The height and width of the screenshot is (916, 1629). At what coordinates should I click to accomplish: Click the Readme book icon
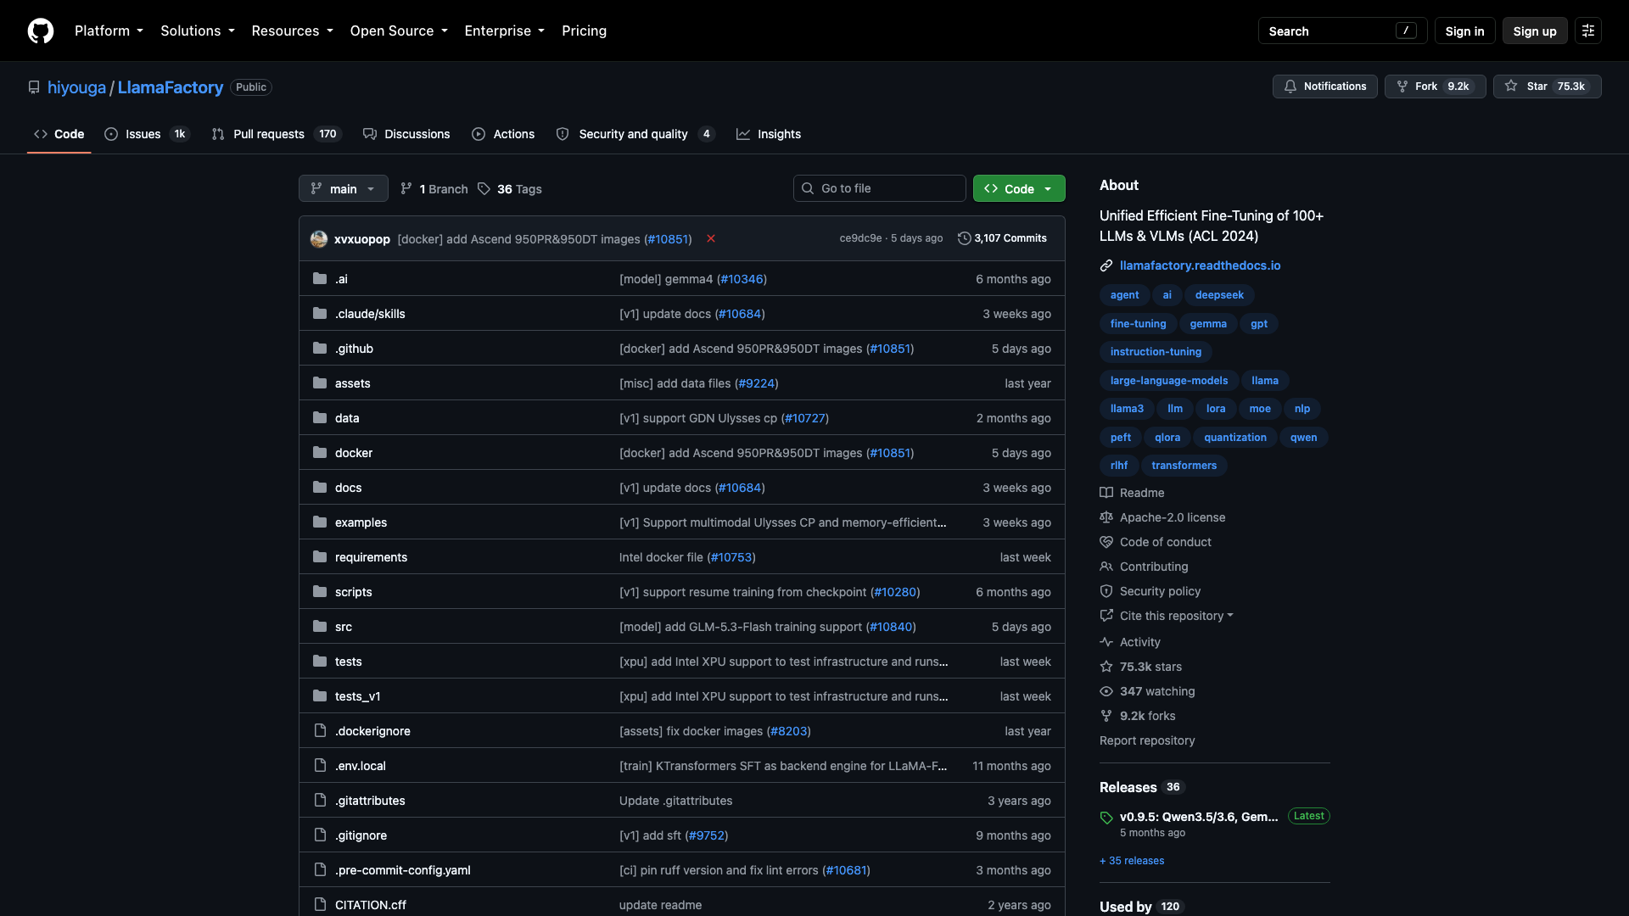point(1106,493)
